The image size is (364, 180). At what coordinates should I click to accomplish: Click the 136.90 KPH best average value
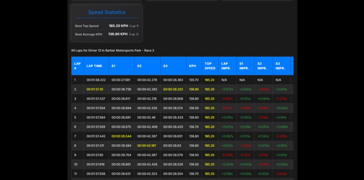tap(118, 34)
